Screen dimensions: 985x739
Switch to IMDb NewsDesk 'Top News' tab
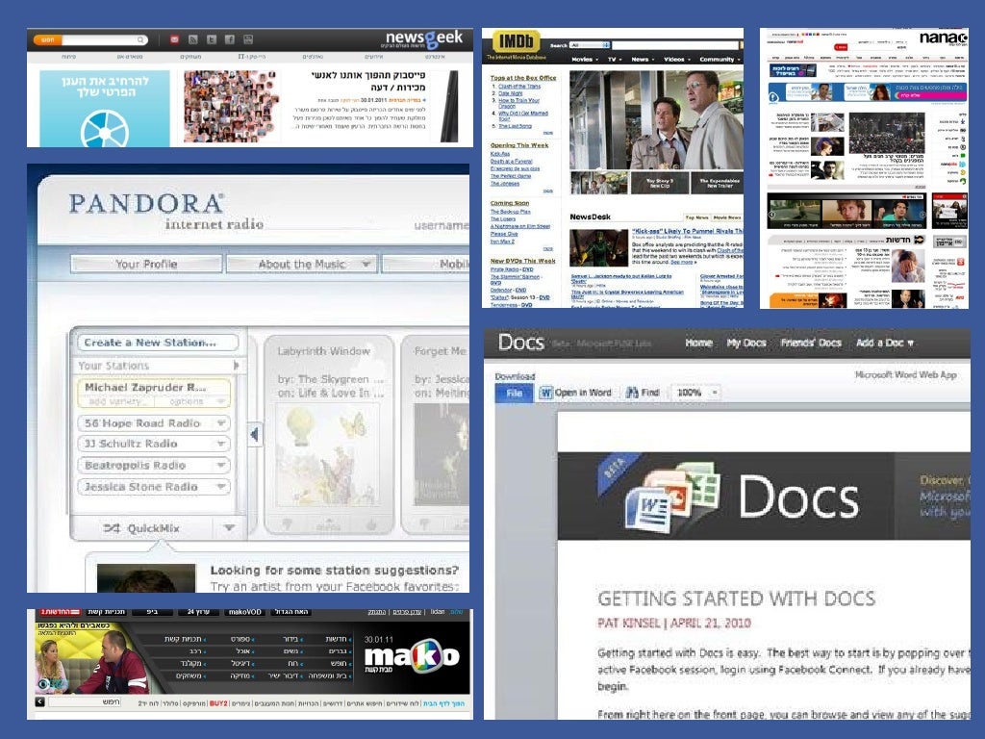(696, 217)
